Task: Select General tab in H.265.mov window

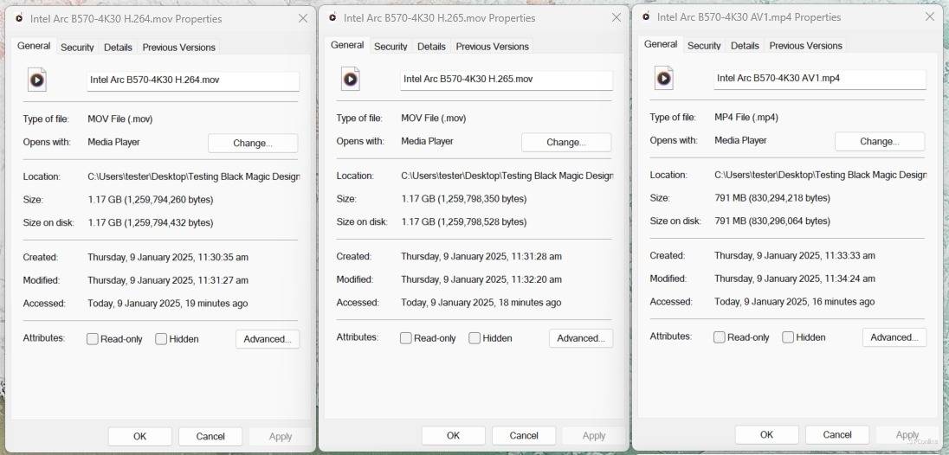Action: [x=347, y=45]
